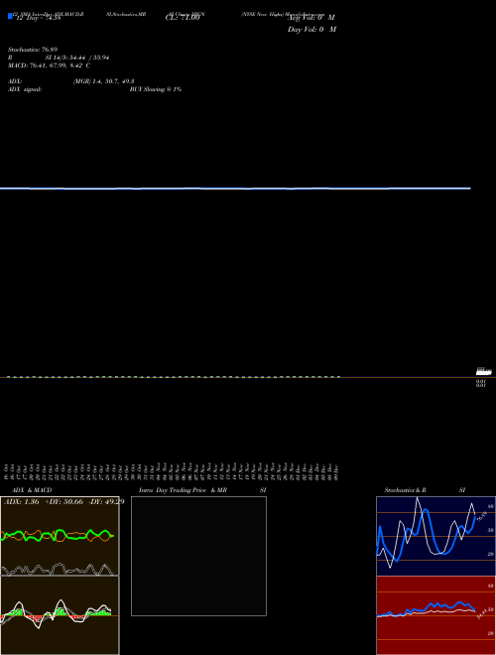Open the MACD histogram chart thumbnail

(x=60, y=615)
